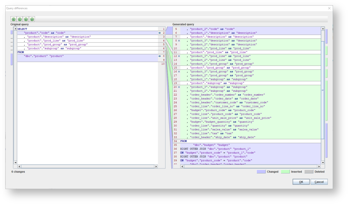
Task: Click the green Inserted legend swatch
Action: pyautogui.click(x=285, y=172)
